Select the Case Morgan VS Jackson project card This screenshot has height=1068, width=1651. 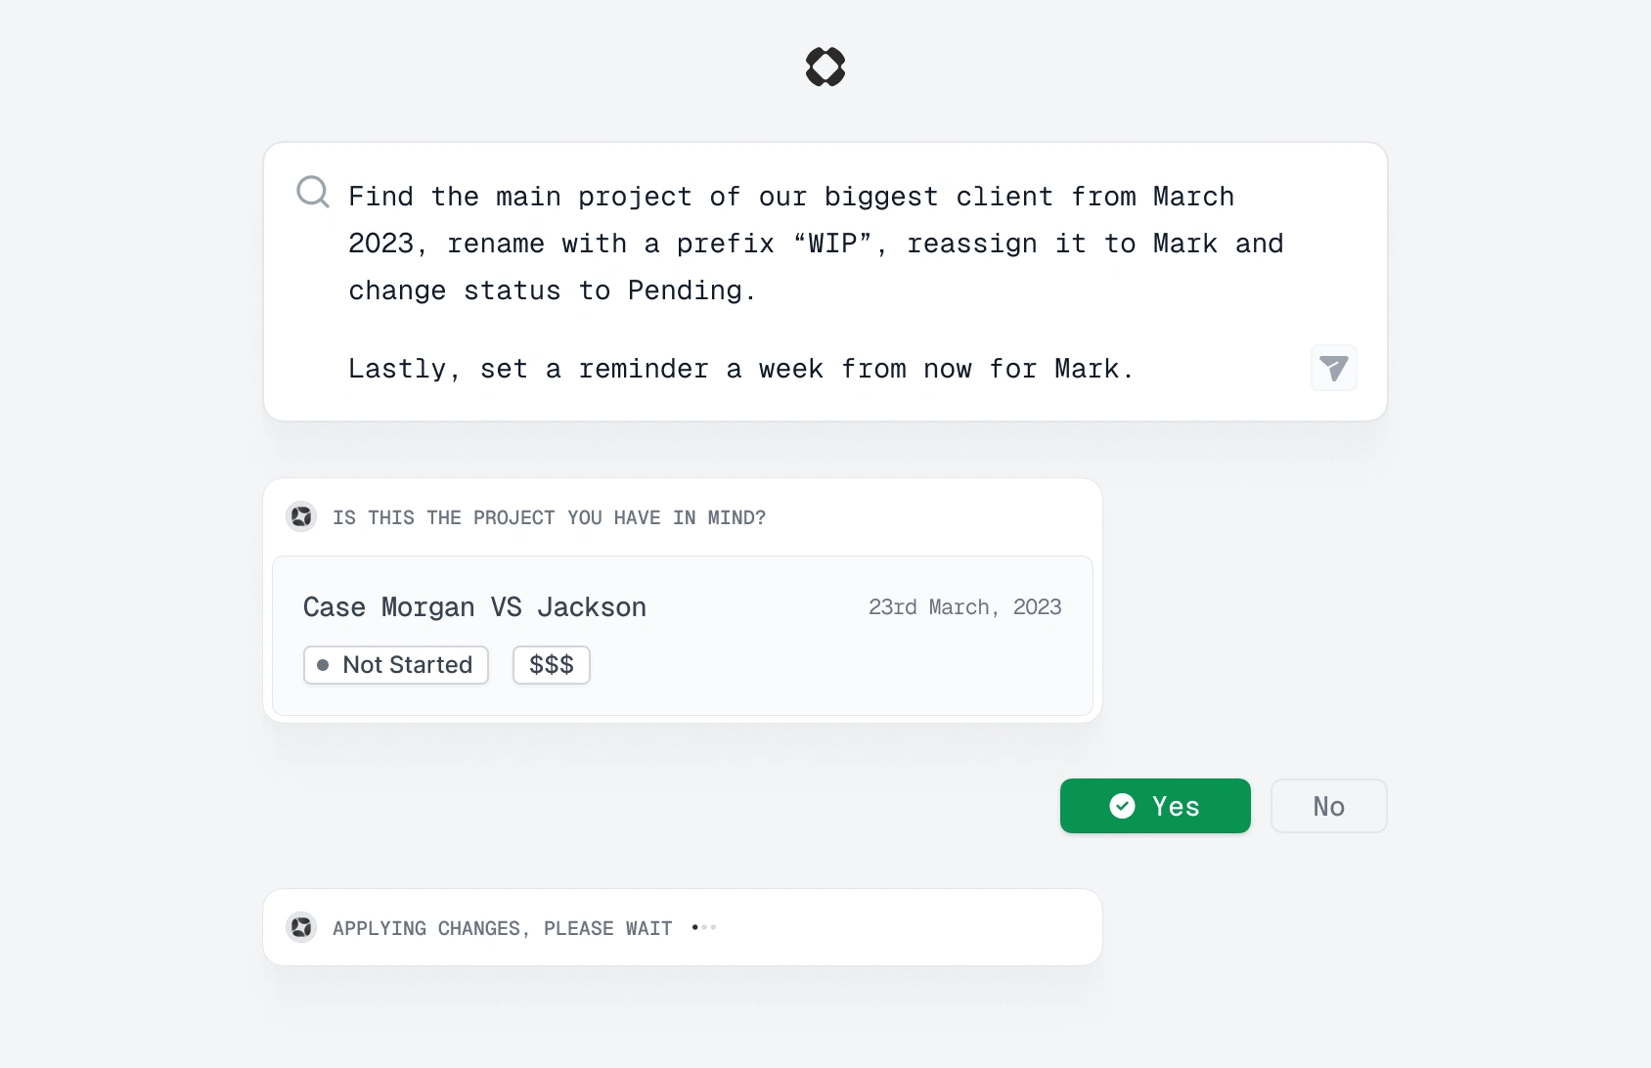point(683,636)
